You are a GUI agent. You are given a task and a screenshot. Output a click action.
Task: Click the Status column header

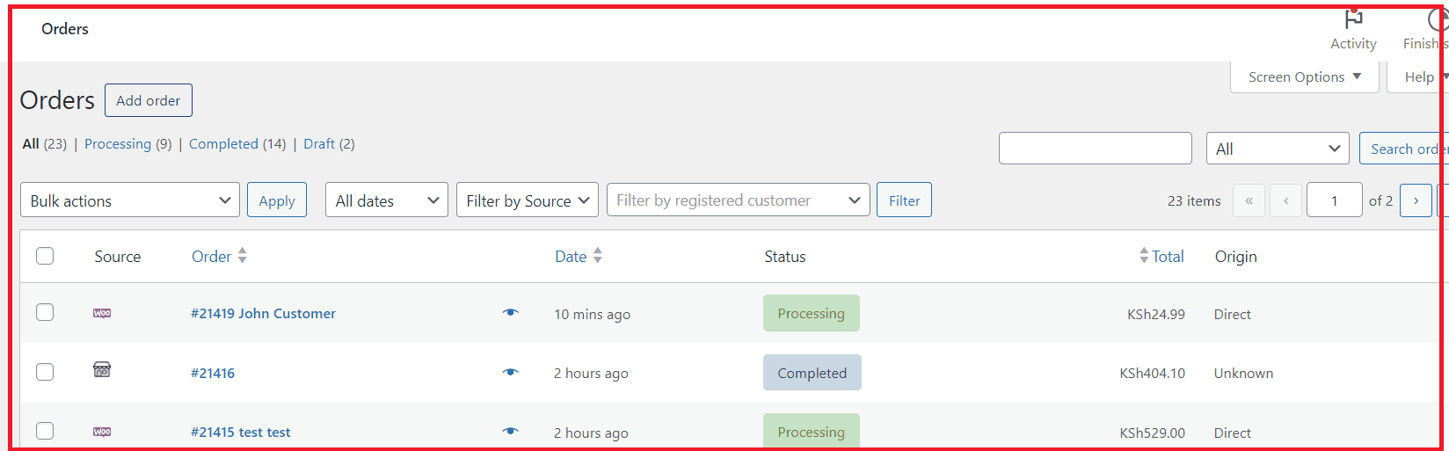[785, 256]
